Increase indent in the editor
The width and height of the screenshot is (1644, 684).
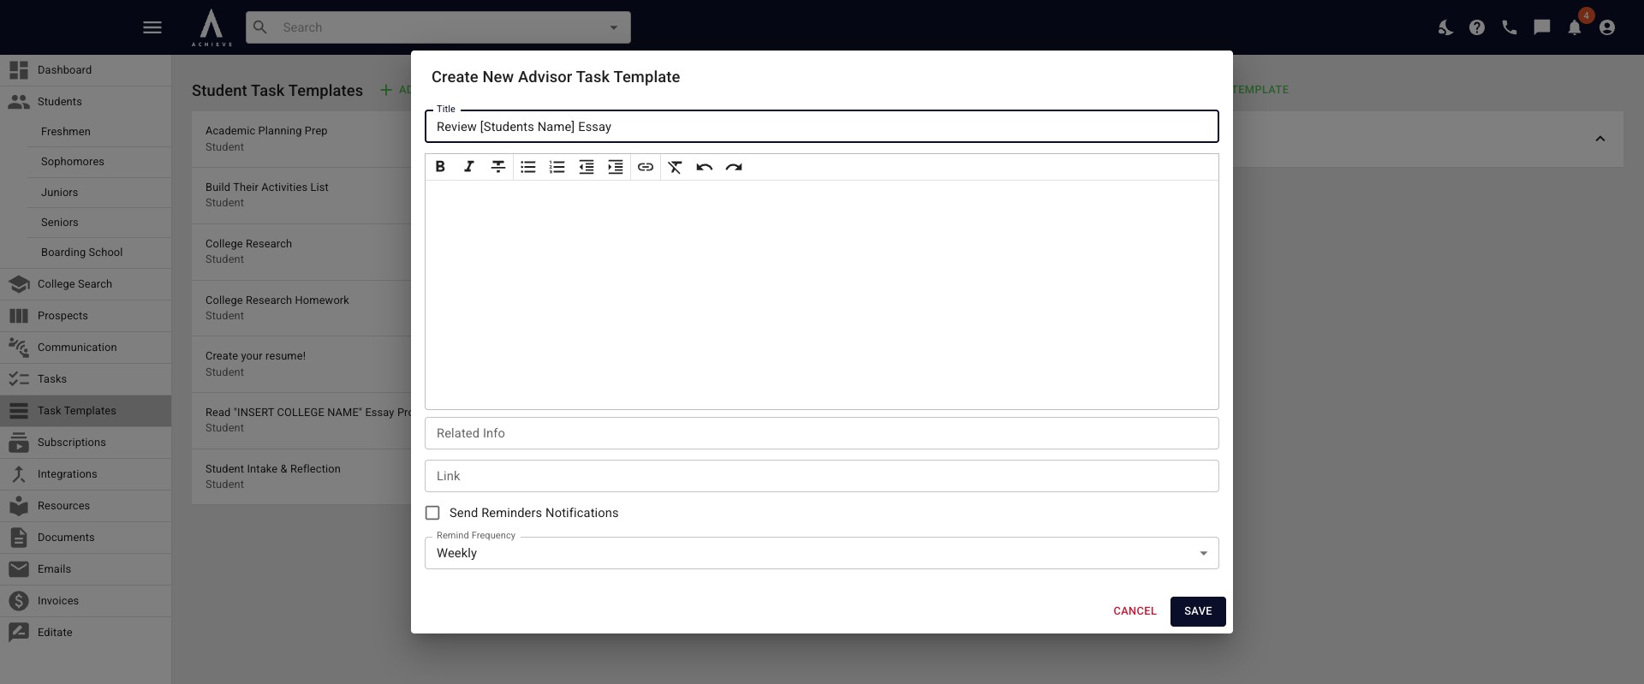616,167
